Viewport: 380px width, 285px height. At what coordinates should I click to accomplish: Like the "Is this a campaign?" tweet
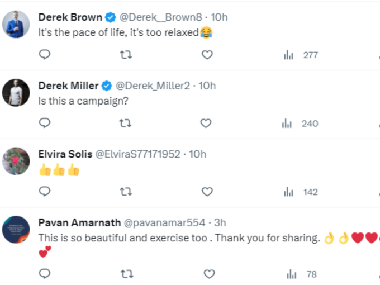[206, 123]
